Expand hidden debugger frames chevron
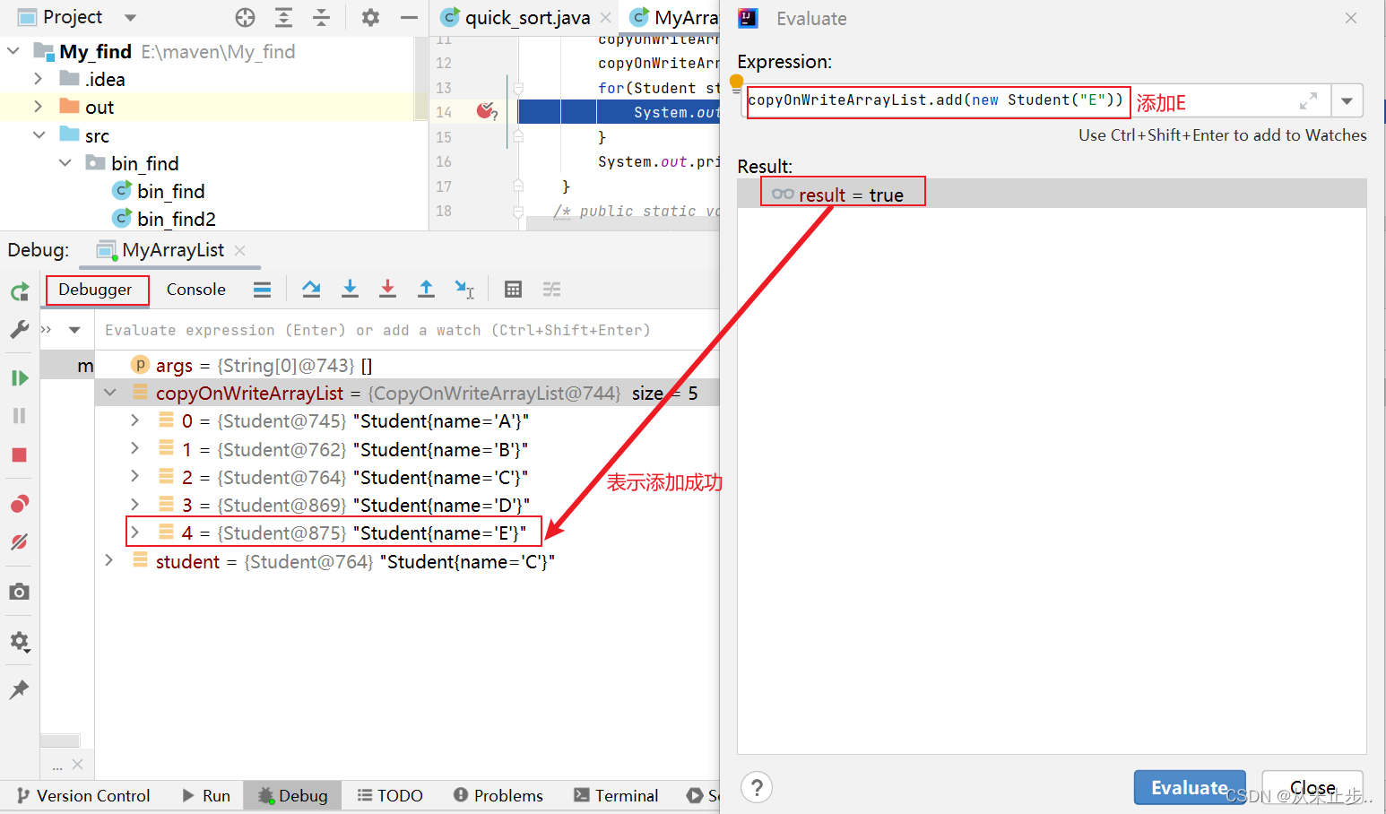Image resolution: width=1386 pixels, height=814 pixels. pyautogui.click(x=46, y=330)
